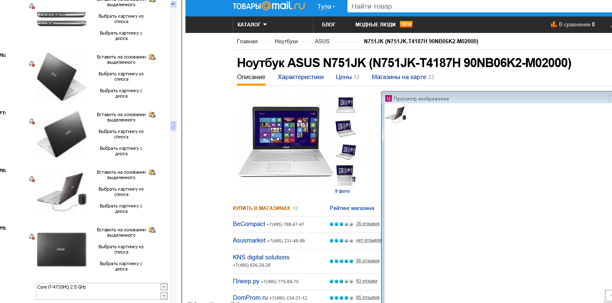Click laptop thumbnail in image viewer window
Image resolution: width=612 pixels, height=303 pixels.
tap(396, 114)
